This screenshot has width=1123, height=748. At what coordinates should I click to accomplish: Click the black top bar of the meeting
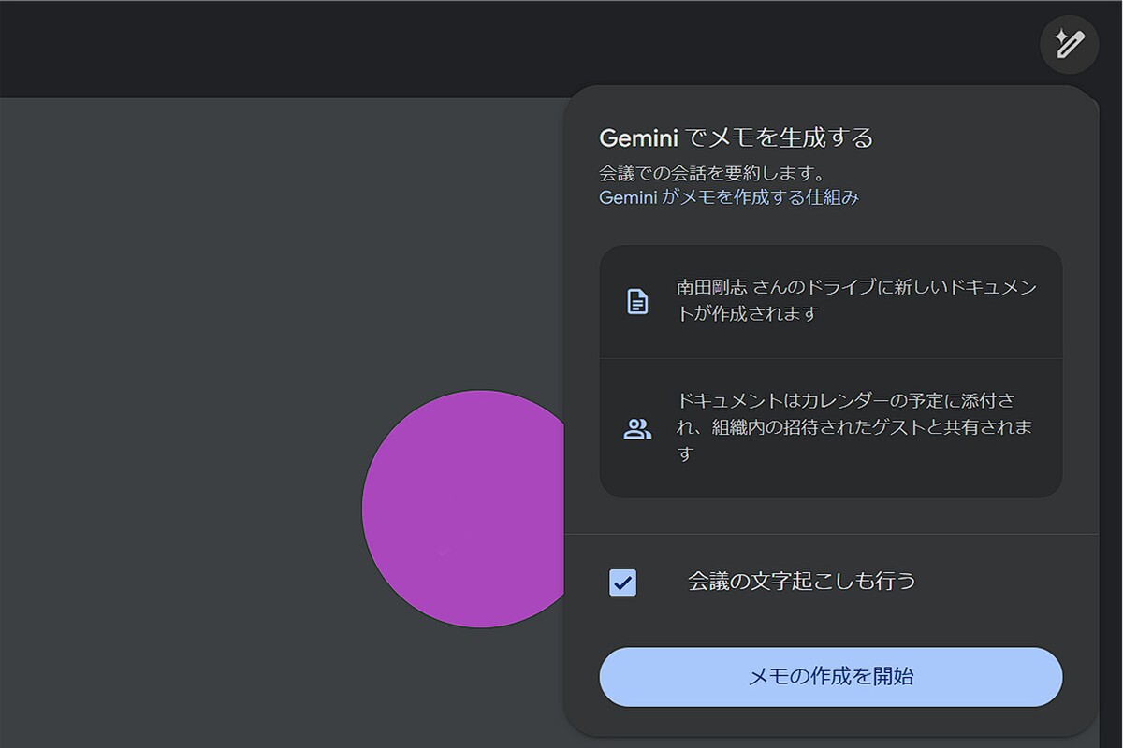point(468,47)
